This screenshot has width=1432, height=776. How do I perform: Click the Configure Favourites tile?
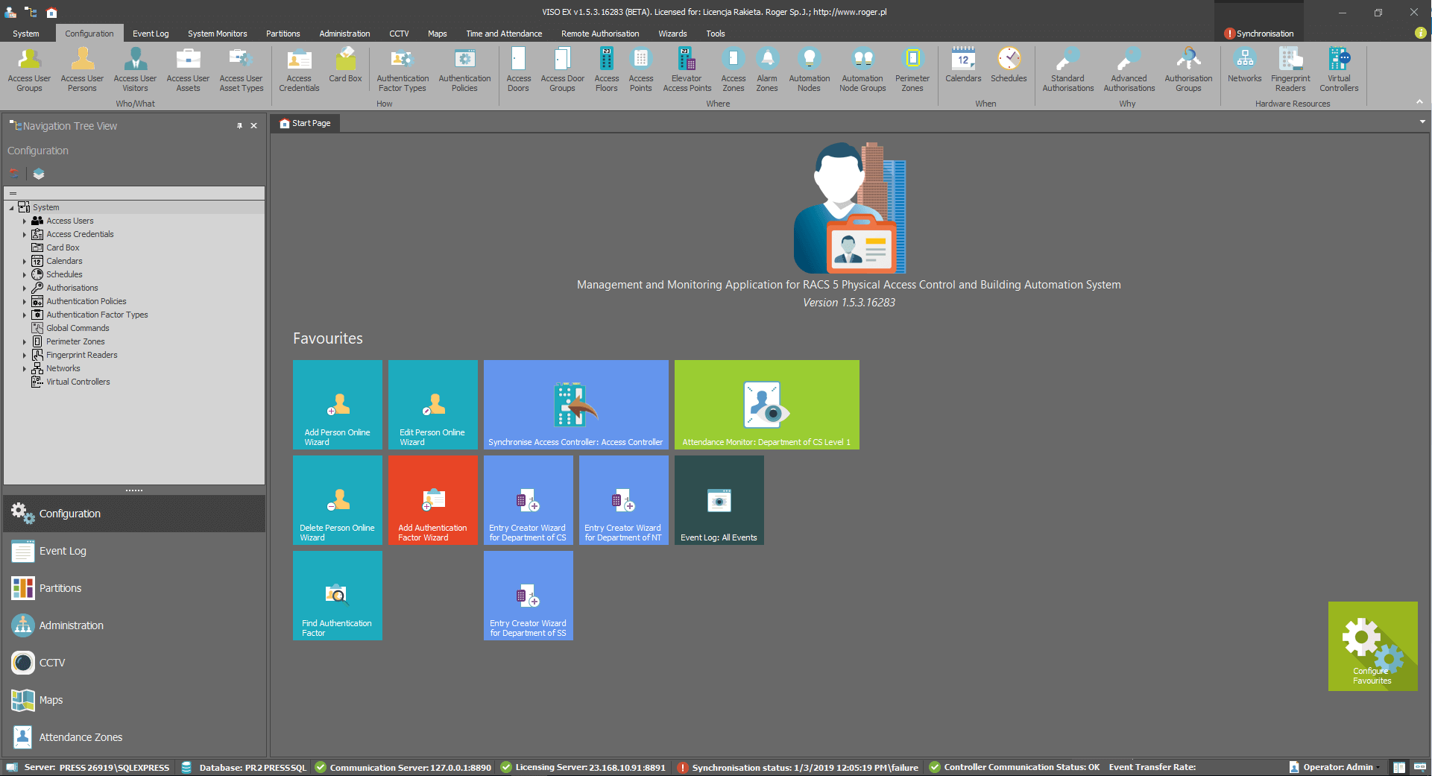1372,646
